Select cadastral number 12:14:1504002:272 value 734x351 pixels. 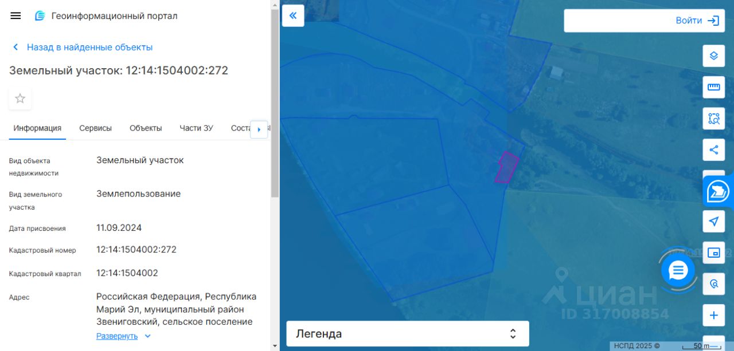coord(136,250)
